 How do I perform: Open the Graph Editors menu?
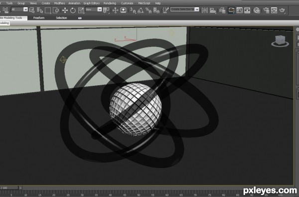point(92,3)
